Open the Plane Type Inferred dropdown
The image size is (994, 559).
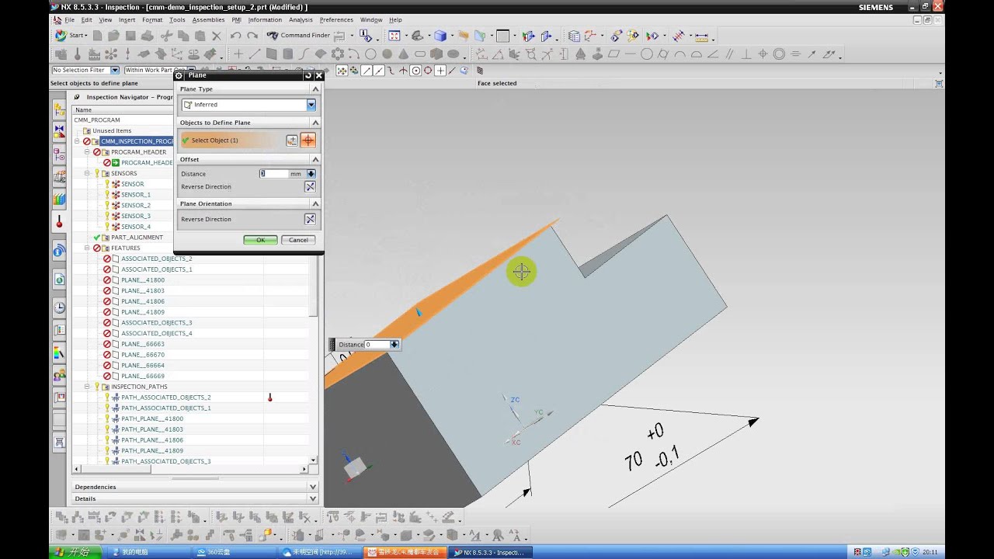(311, 105)
